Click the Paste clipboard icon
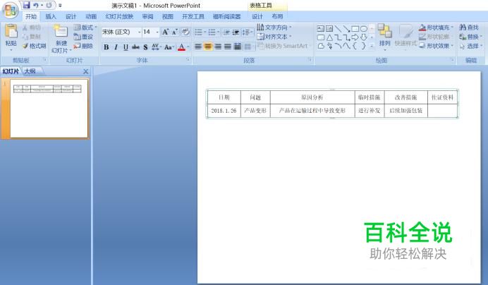488x285 pixels. click(11, 31)
